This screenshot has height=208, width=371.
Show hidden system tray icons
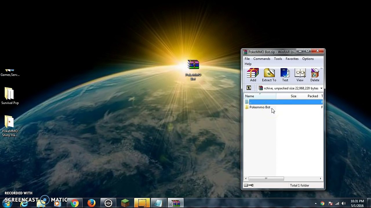coord(316,204)
